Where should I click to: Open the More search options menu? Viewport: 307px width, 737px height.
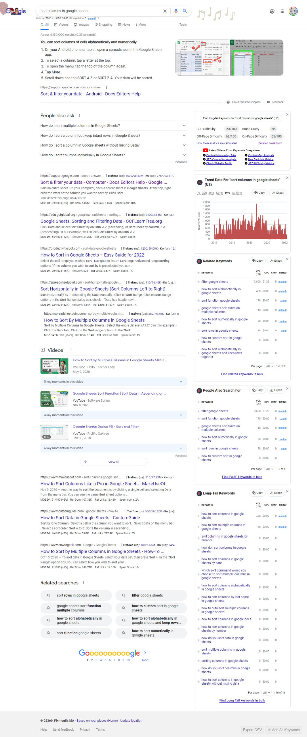point(141,25)
